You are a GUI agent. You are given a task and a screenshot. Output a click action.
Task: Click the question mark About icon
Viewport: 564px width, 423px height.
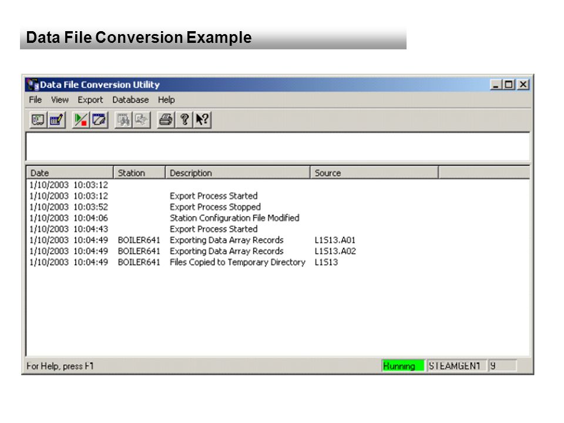pyautogui.click(x=184, y=120)
